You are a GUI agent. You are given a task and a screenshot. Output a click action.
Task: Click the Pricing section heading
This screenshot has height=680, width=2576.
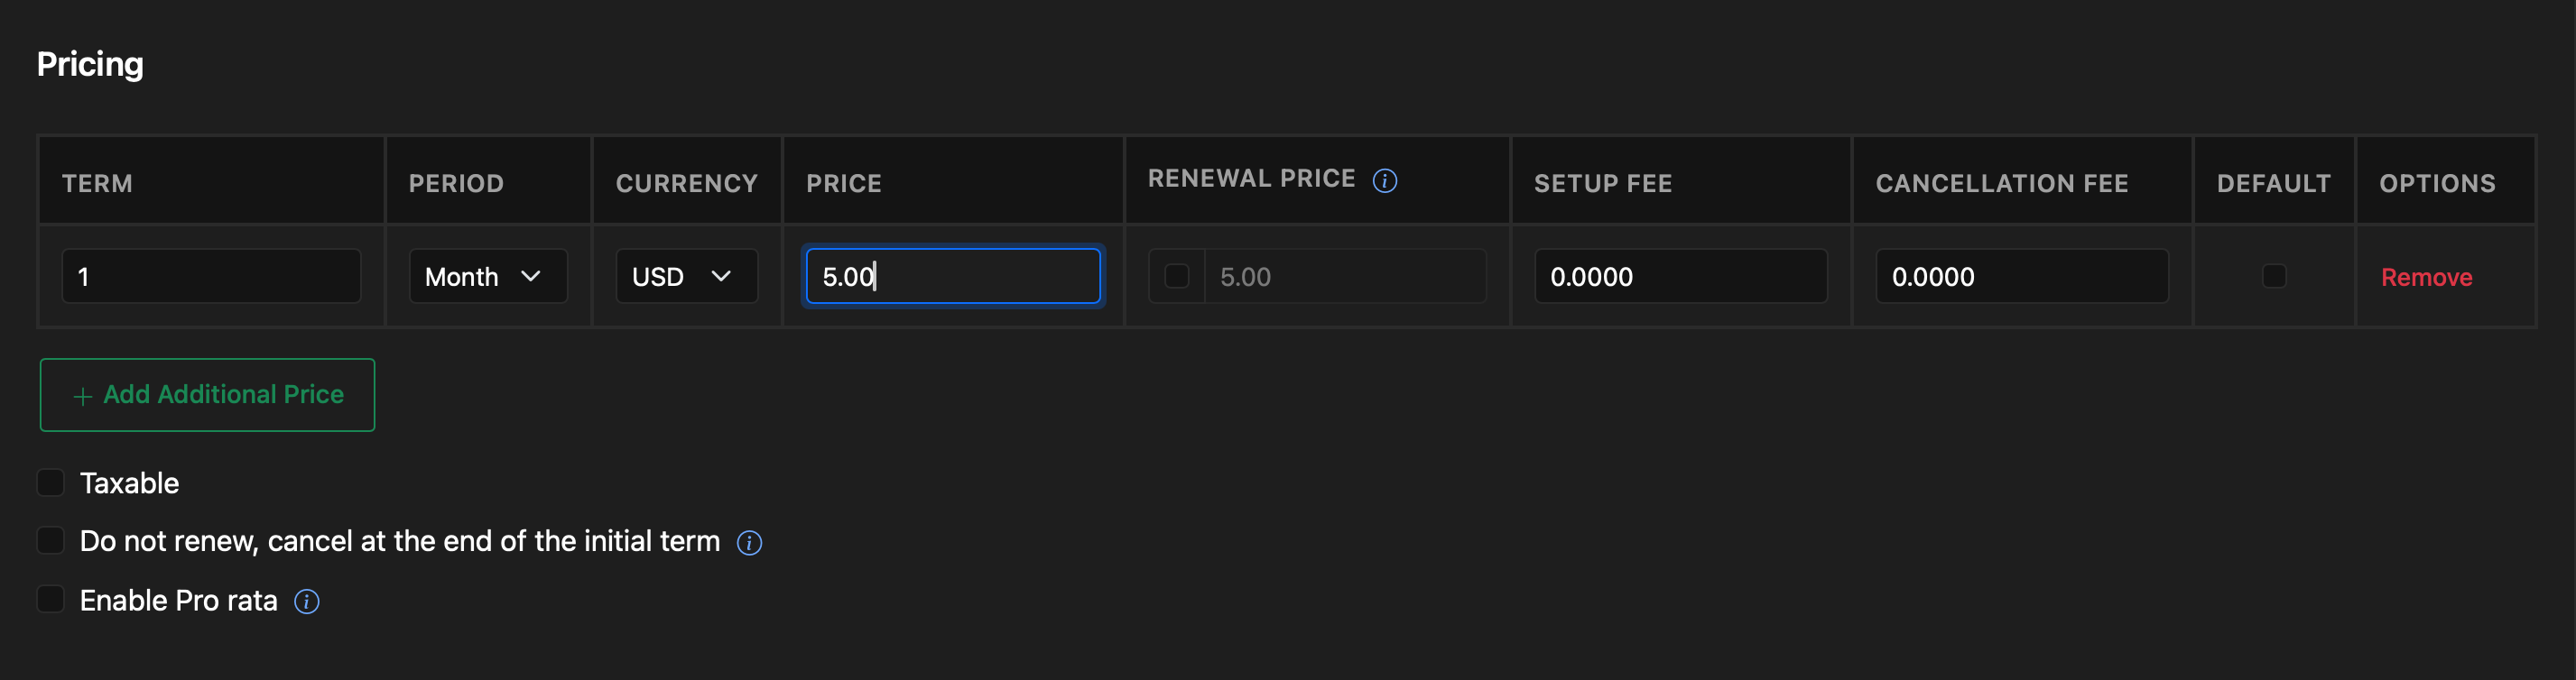(x=90, y=64)
